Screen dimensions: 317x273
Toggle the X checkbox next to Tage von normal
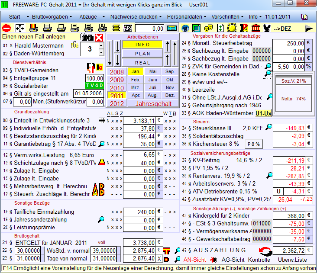point(159,259)
